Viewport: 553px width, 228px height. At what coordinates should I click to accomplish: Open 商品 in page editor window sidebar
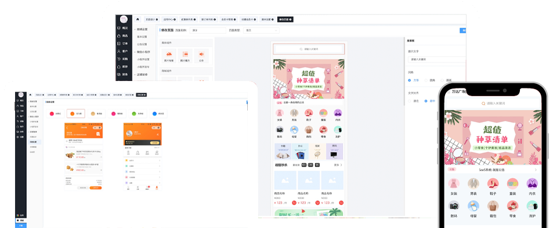click(x=122, y=35)
